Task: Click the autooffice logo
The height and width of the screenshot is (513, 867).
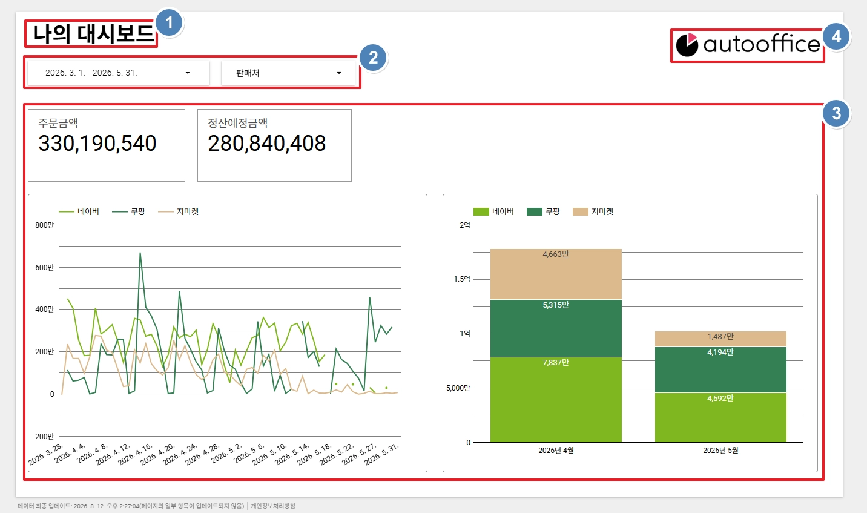Action: pos(748,45)
